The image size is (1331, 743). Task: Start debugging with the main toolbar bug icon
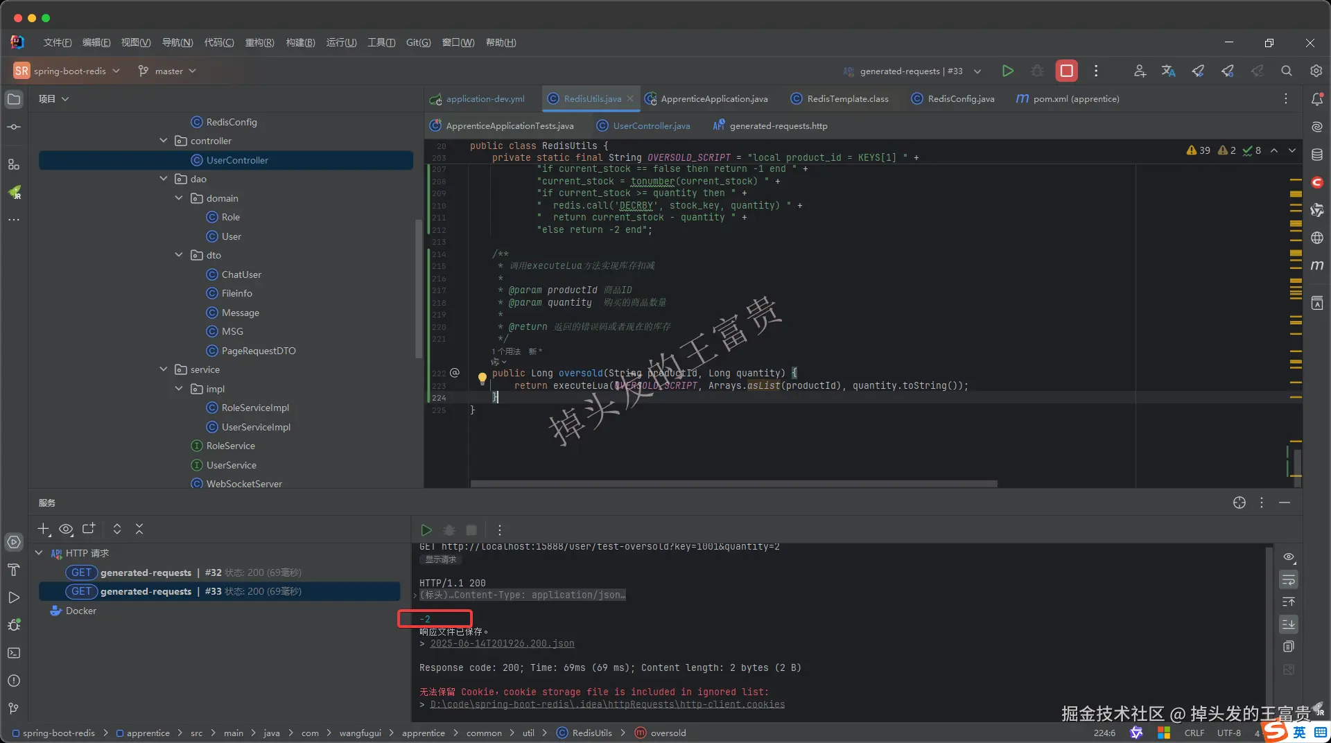click(1037, 71)
